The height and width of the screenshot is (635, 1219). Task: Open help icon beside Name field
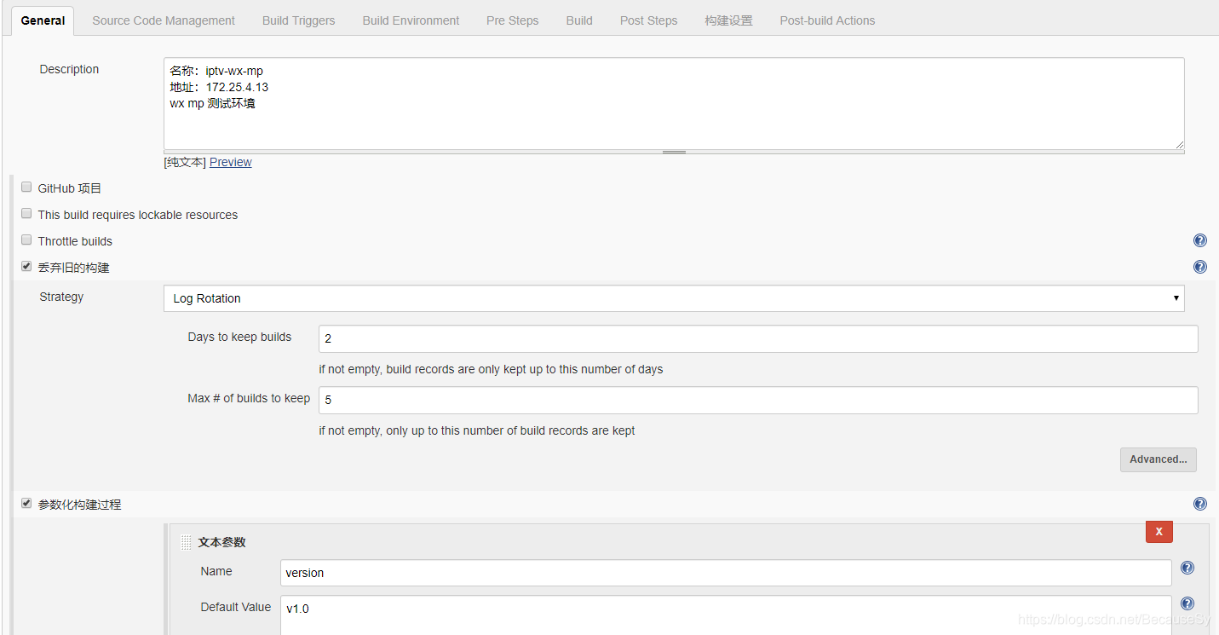(1187, 568)
